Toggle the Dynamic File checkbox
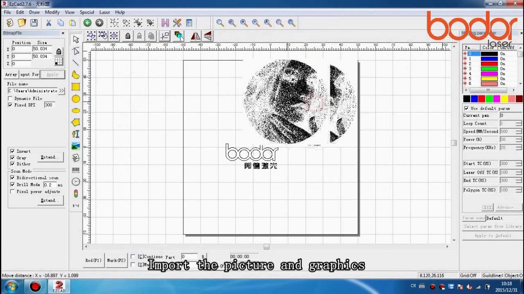 (11, 98)
